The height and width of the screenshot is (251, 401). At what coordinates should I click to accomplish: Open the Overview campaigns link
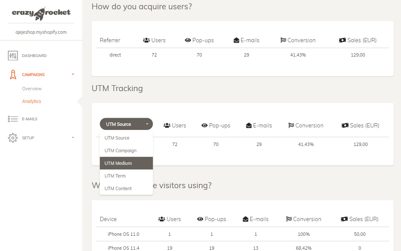coord(32,89)
